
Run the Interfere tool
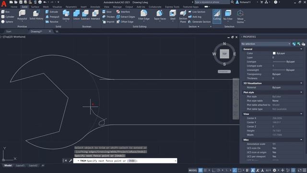(x=123, y=12)
